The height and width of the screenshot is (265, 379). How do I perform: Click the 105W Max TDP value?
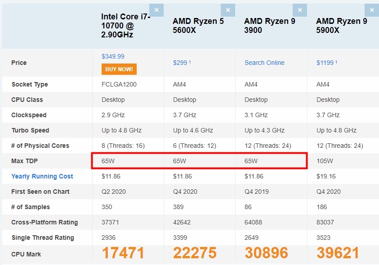point(325,161)
